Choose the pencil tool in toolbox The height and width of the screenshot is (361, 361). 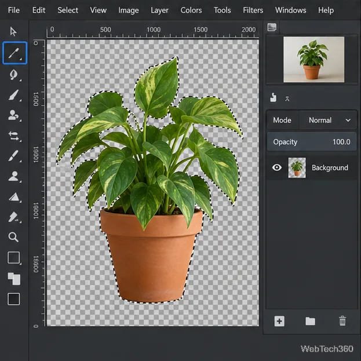pyautogui.click(x=13, y=156)
